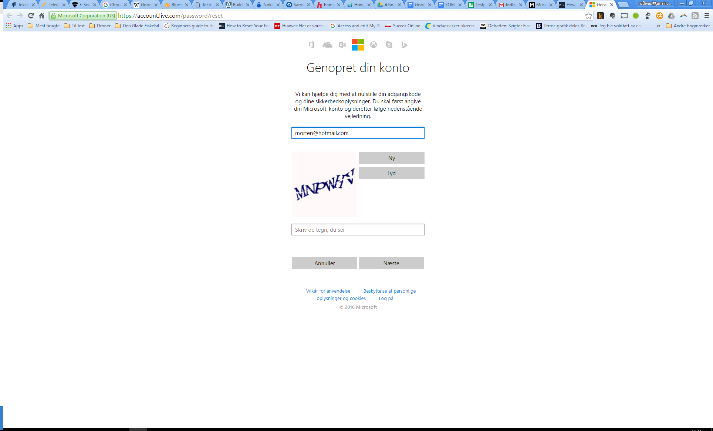Select the Indbakke tab
The height and width of the screenshot is (431, 713).
510,5
